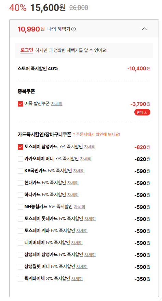View 자세히 details for 퀵계좌이체
This screenshot has width=162, height=301.
(77, 278)
